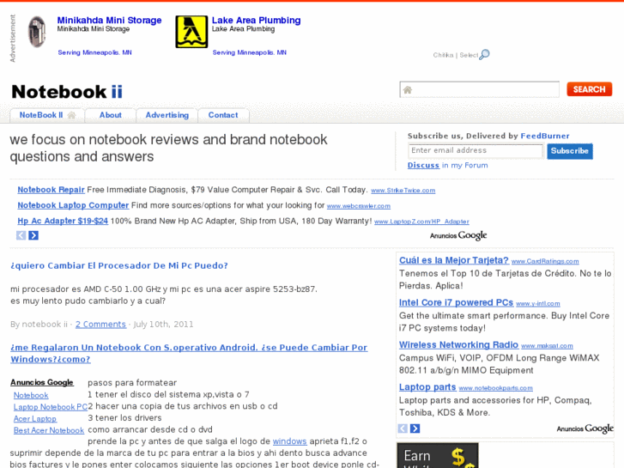Click previous arrow in the sidebar ads
Viewport: 624px width, 468px height.
[x=403, y=428]
